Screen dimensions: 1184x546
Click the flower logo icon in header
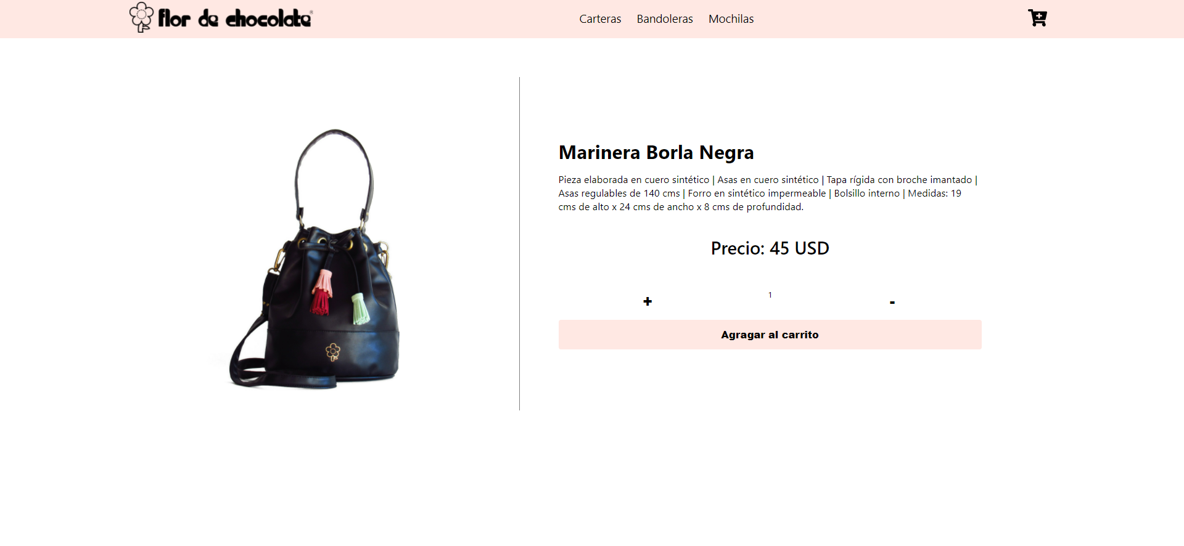(x=141, y=17)
